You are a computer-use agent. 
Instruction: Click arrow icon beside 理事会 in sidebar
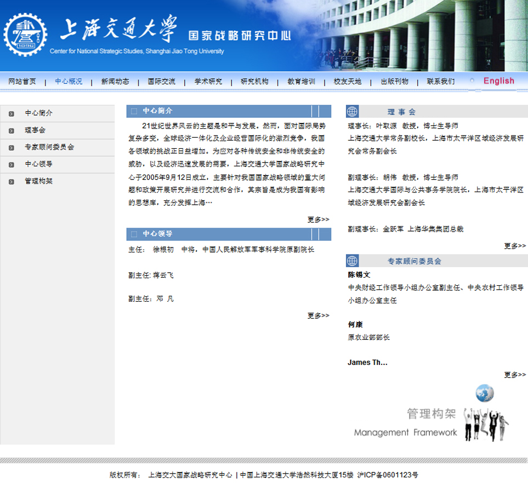tap(12, 131)
